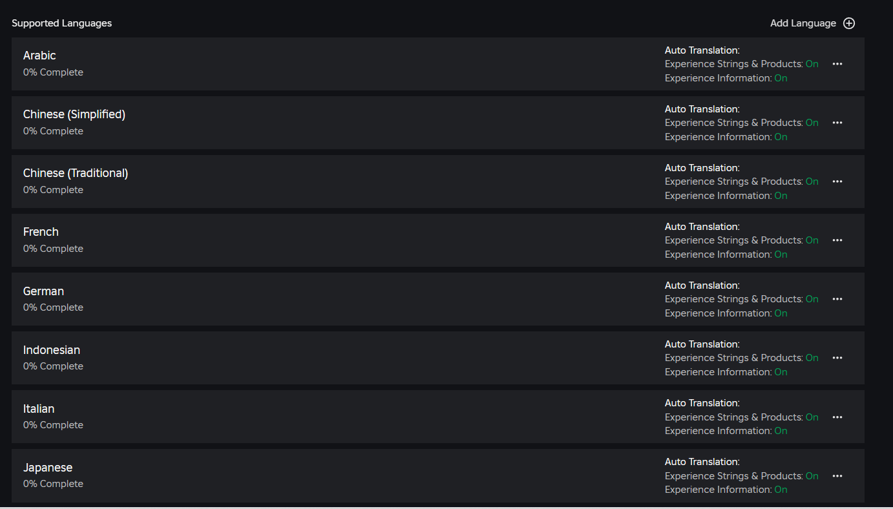
Task: Click Italian's Experience Information On status
Action: (781, 431)
